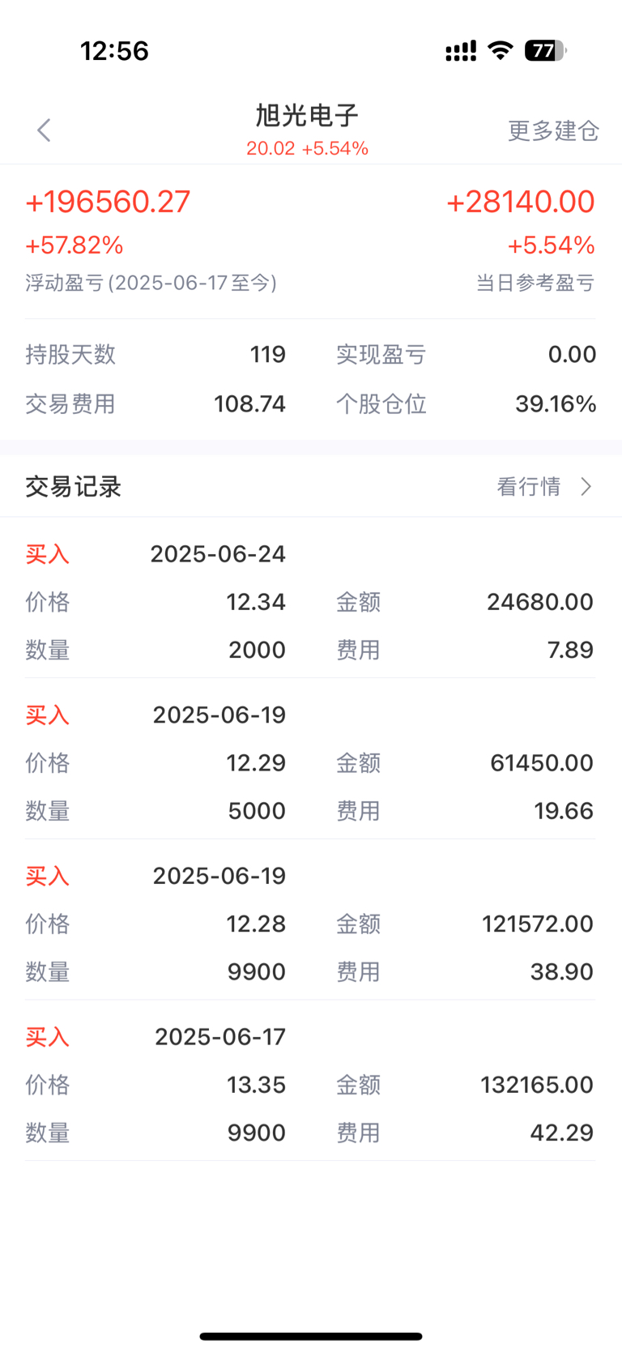Image resolution: width=622 pixels, height=1353 pixels.
Task: Tap the 看行情 link
Action: tap(529, 486)
